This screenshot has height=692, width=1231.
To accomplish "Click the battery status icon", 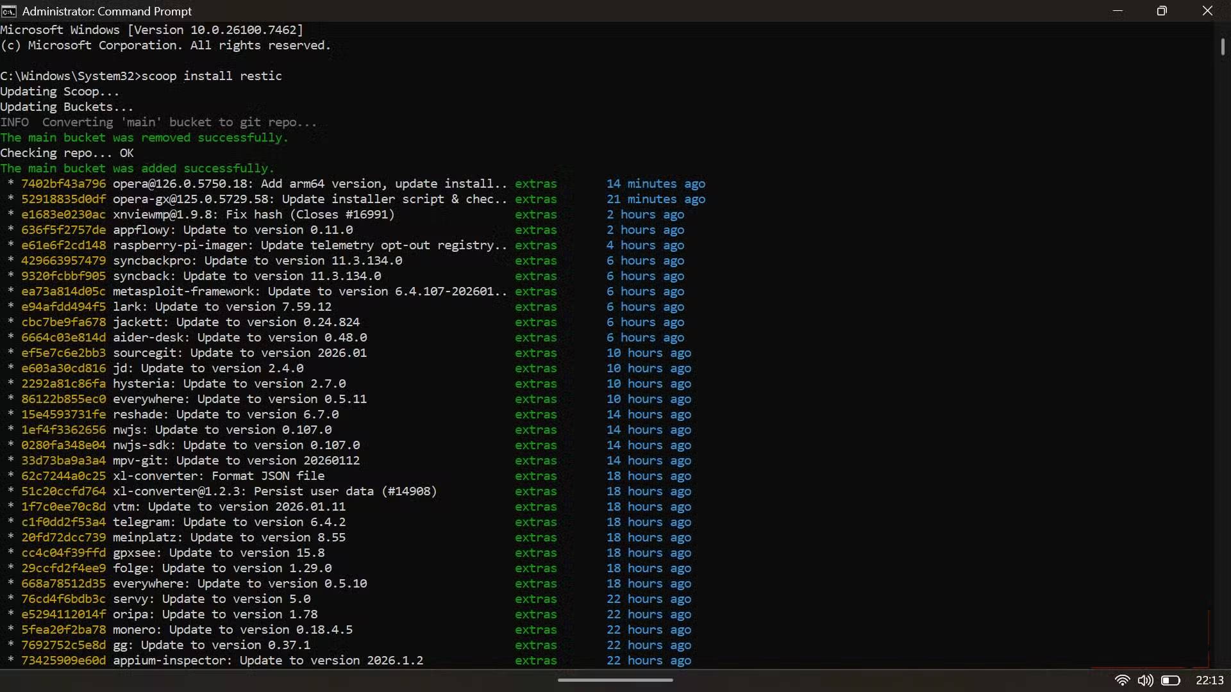I will point(1172,680).
